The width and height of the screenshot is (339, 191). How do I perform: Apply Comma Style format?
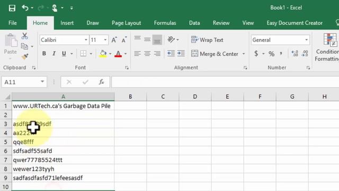(x=281, y=54)
